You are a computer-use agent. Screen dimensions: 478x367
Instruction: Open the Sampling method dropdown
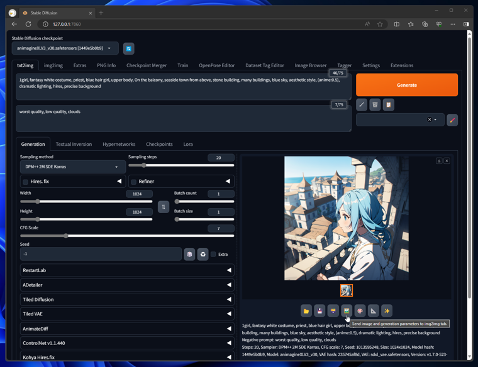coord(73,167)
